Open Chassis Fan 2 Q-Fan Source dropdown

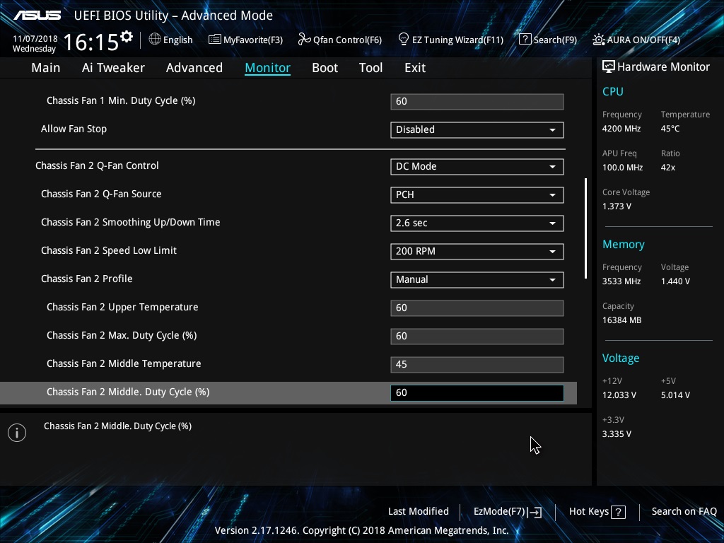pos(477,195)
